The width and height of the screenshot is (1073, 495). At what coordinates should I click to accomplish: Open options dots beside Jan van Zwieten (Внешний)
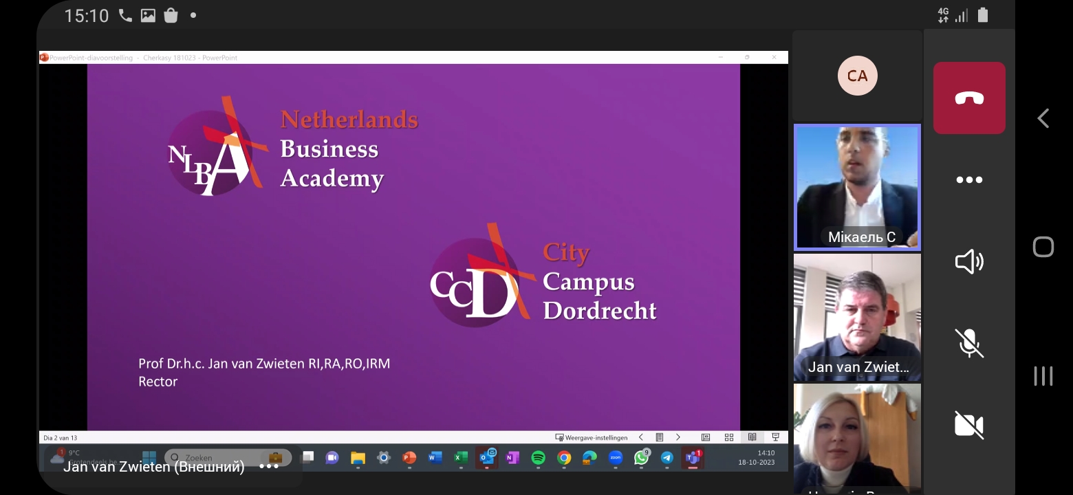coord(269,466)
